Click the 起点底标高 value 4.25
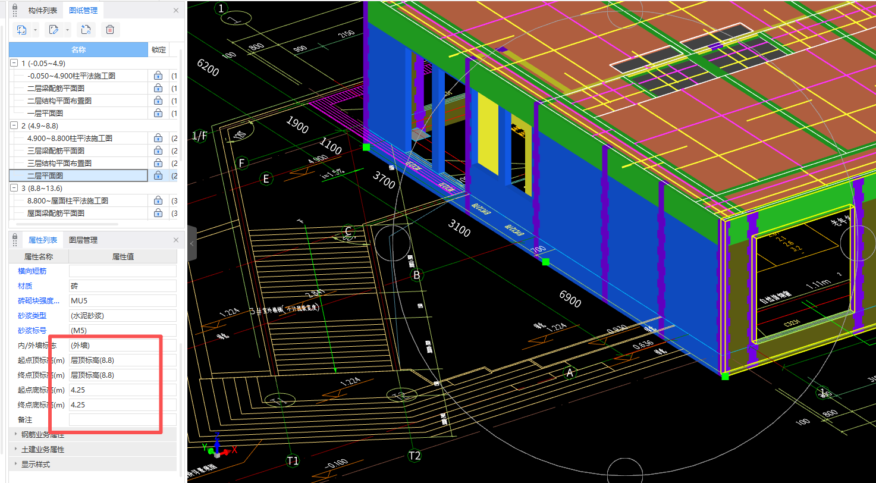 click(x=123, y=390)
